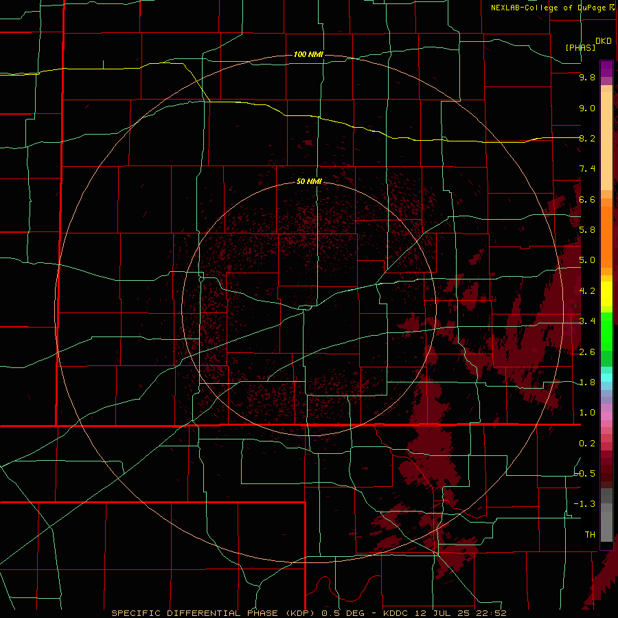
Task: Click the 9.0 scale value
Action: click(x=587, y=108)
